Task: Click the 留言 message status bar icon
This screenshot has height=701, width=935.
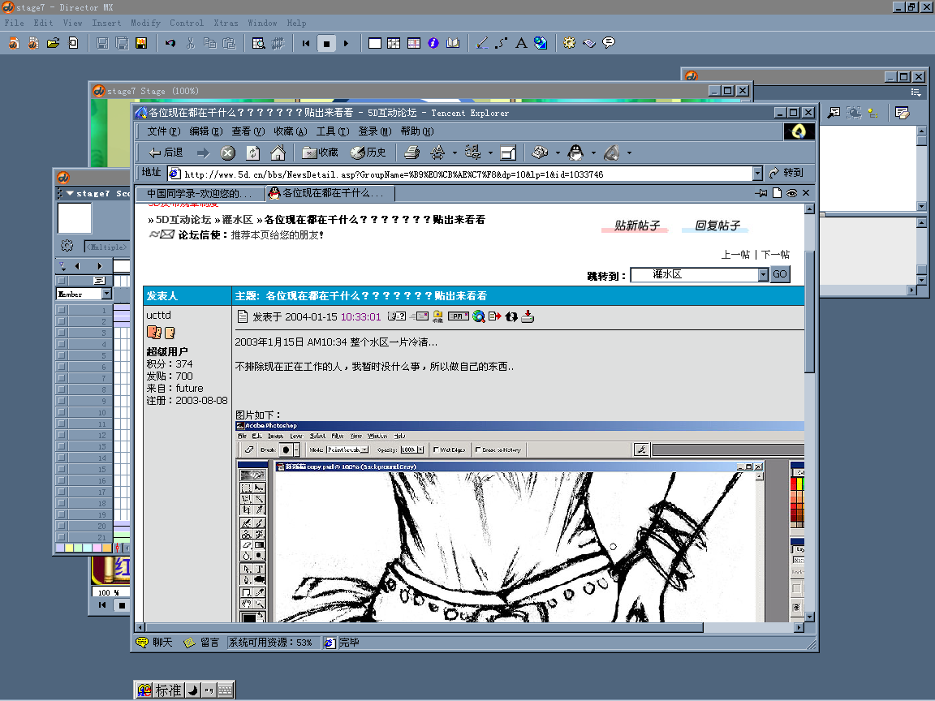Action: (x=201, y=643)
